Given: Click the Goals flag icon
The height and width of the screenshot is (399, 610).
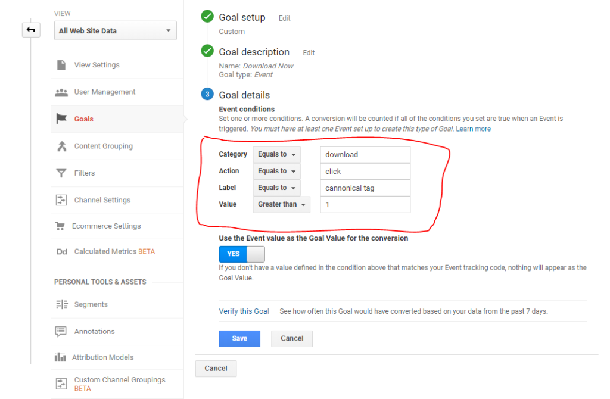Looking at the screenshot, I should click(x=61, y=119).
